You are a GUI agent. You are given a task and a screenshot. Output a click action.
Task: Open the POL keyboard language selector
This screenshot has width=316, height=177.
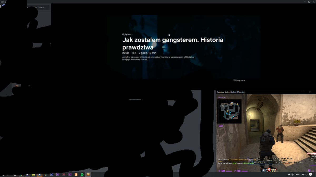(x=298, y=174)
